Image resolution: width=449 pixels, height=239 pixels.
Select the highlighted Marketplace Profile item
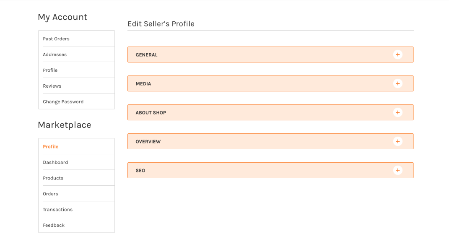51,147
